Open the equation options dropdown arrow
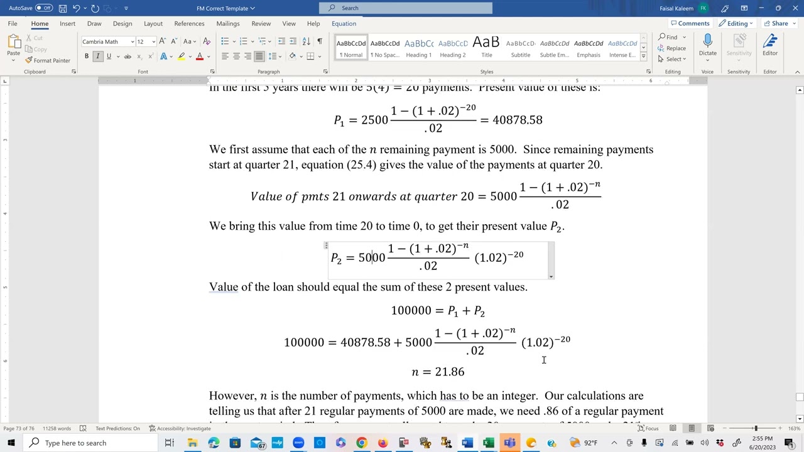 (x=551, y=276)
